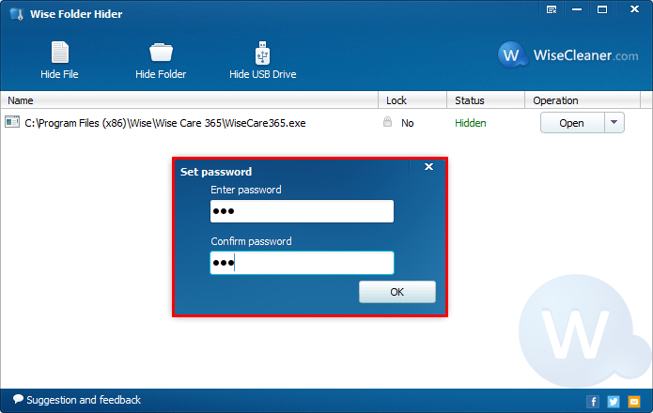653x413 pixels.
Task: Click the exe file icon in list row
Action: 12,122
